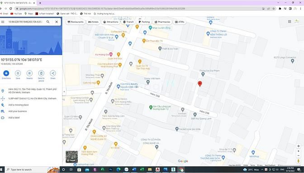Get Directions to the dropped pin
304x173 pixels.
(6, 73)
